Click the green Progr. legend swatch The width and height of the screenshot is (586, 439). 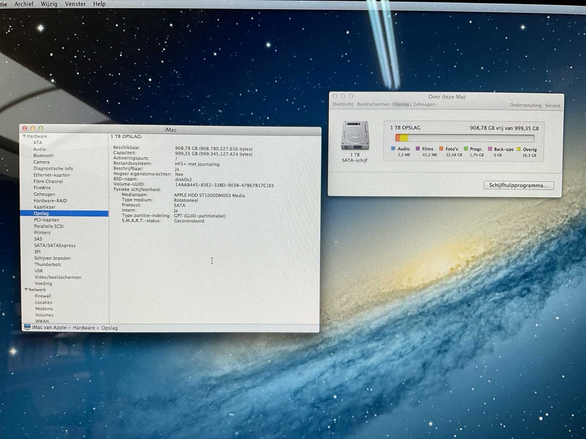[x=466, y=149]
